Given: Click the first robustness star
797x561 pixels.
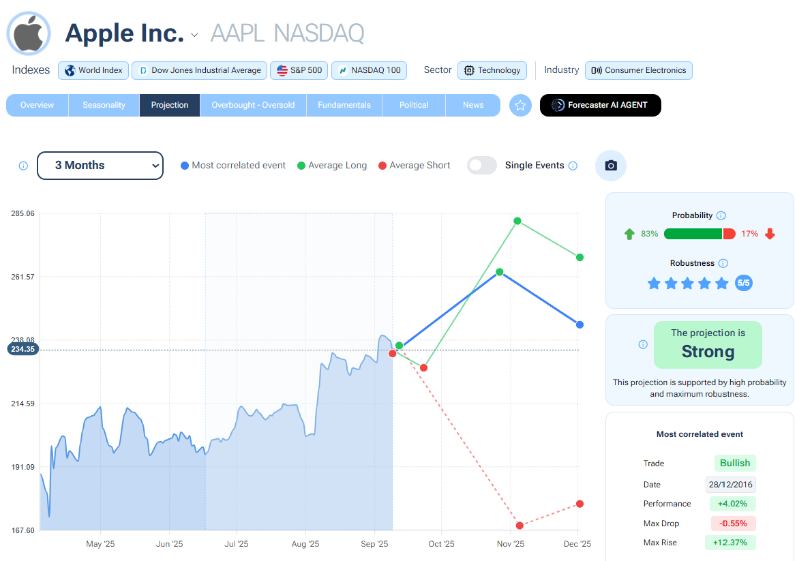Looking at the screenshot, I should (655, 283).
